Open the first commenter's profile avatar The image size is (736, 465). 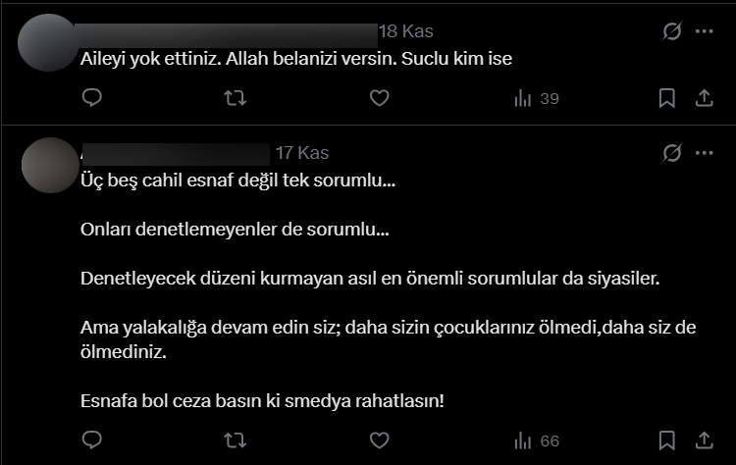[48, 42]
